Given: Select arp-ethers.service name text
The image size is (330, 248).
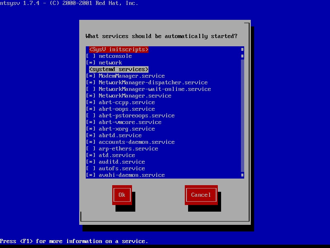Looking at the screenshot, I should (x=129, y=149).
